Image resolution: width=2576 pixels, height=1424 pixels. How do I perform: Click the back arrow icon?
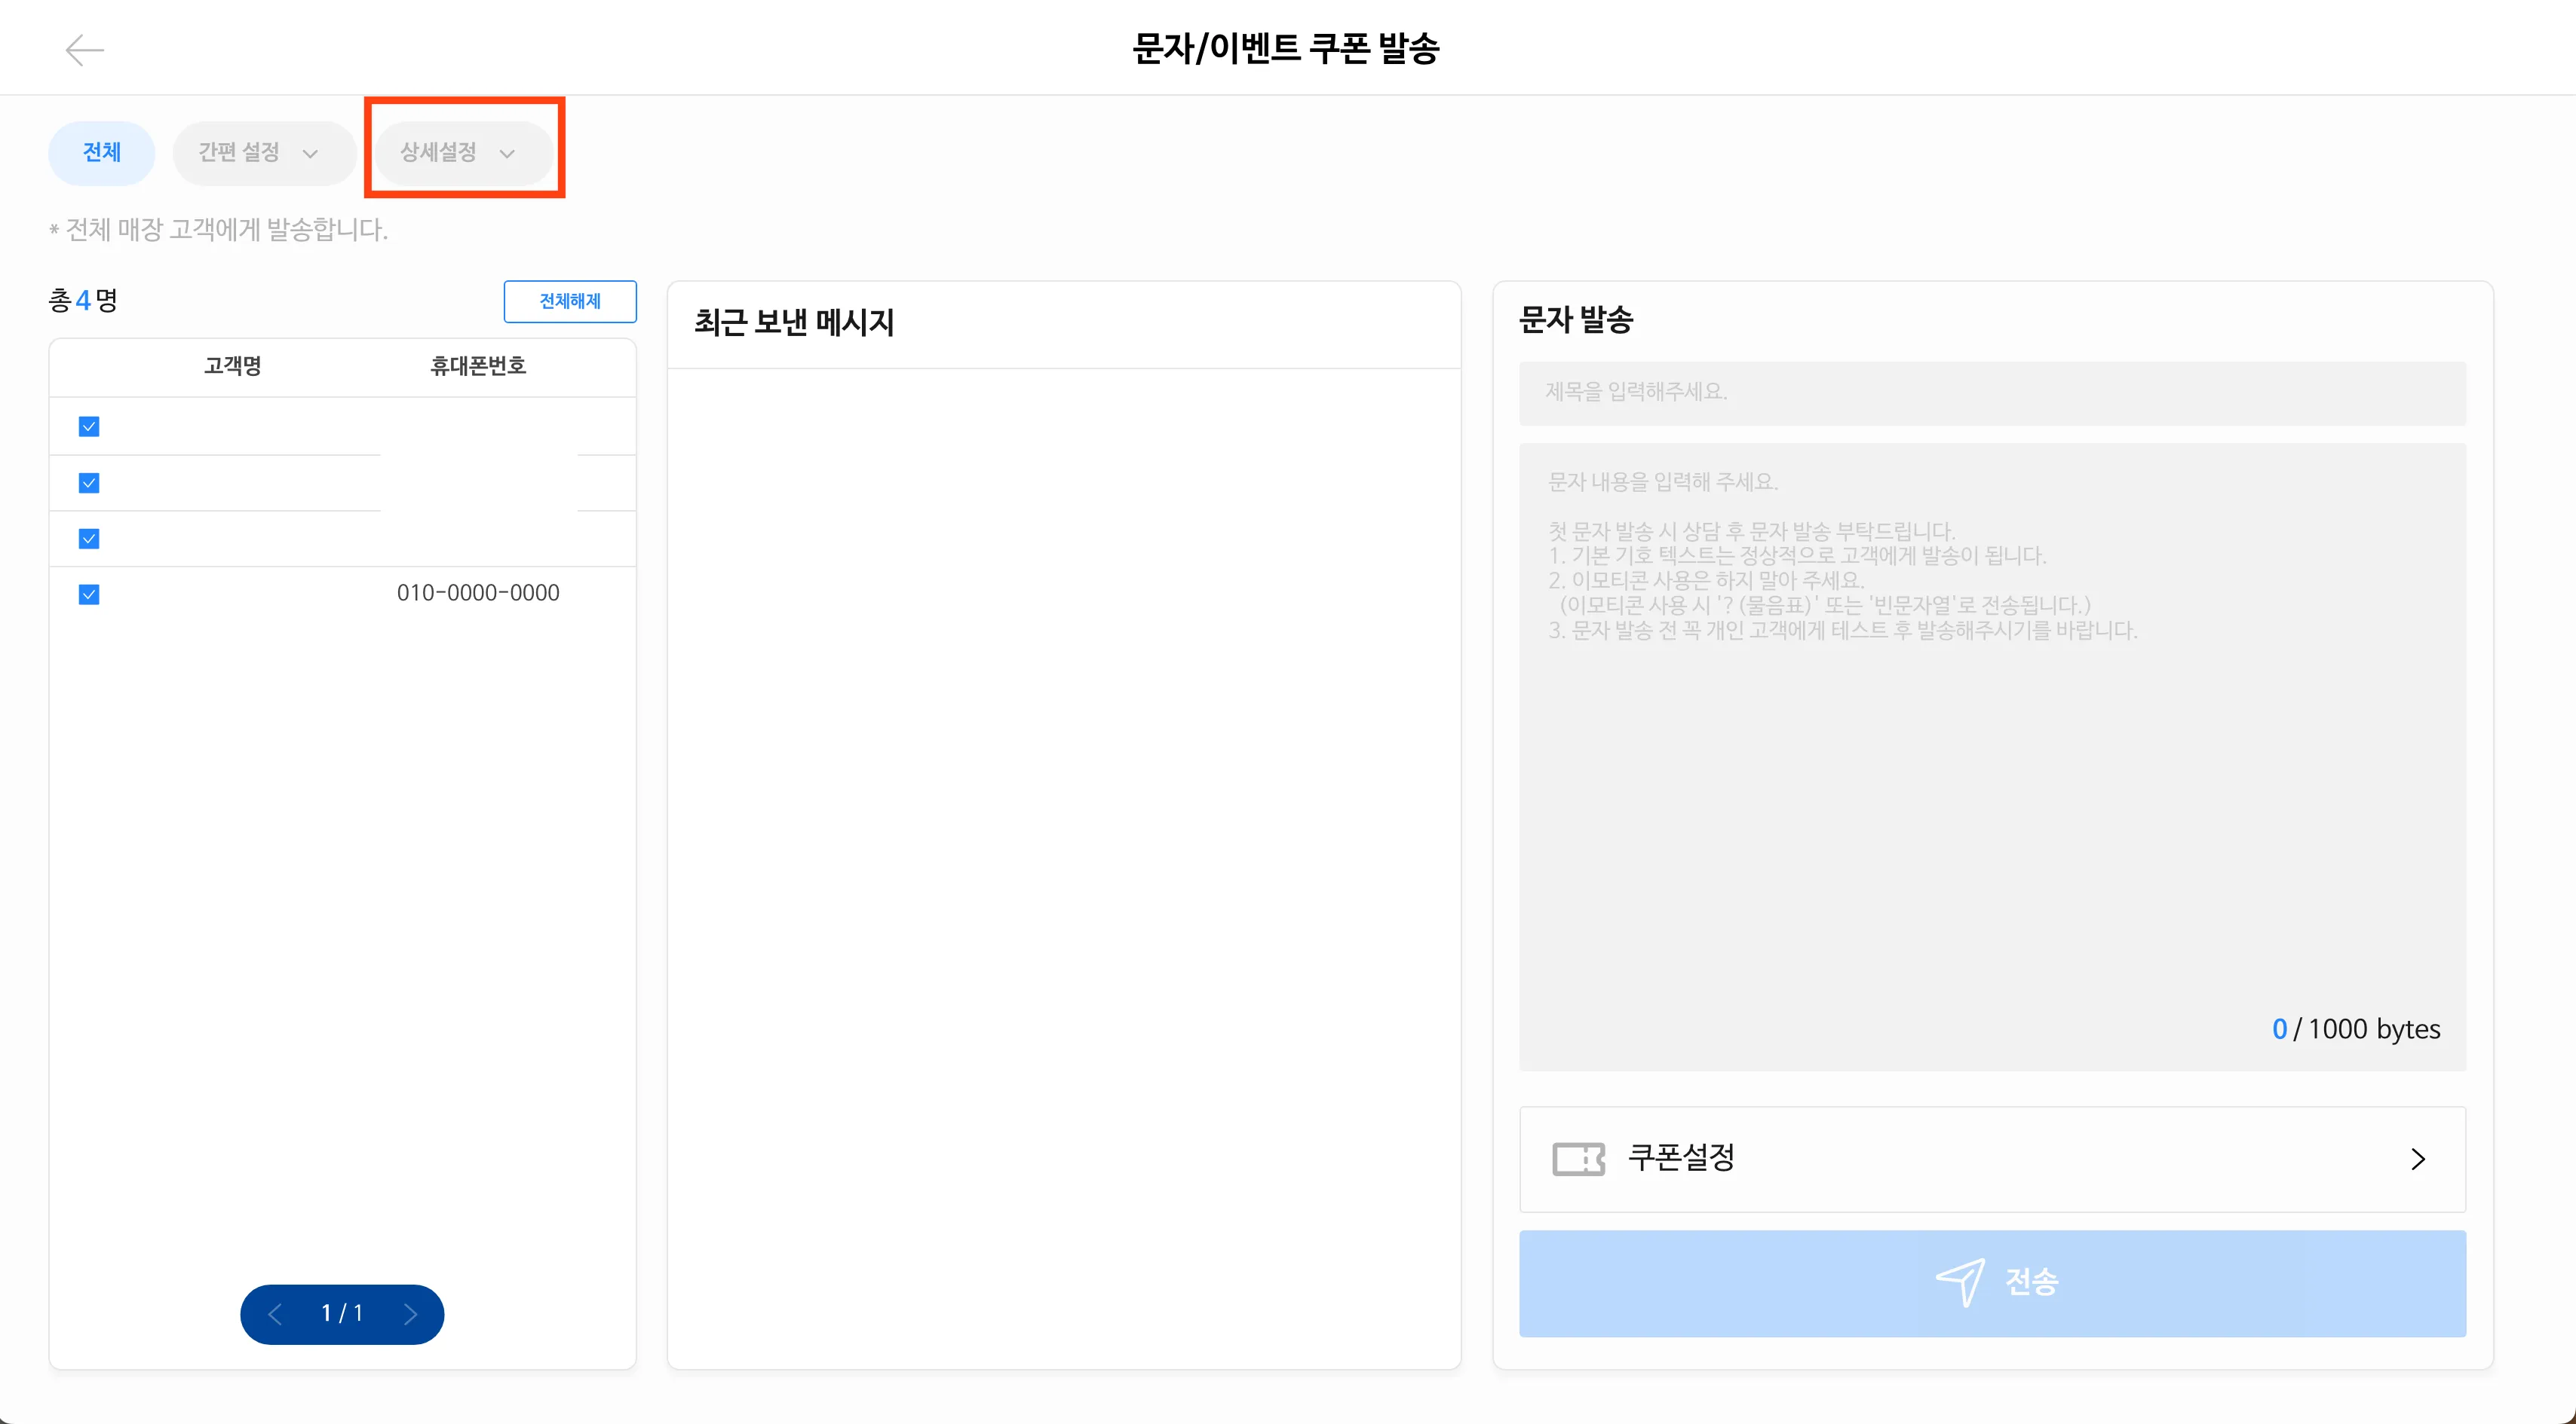(84, 50)
